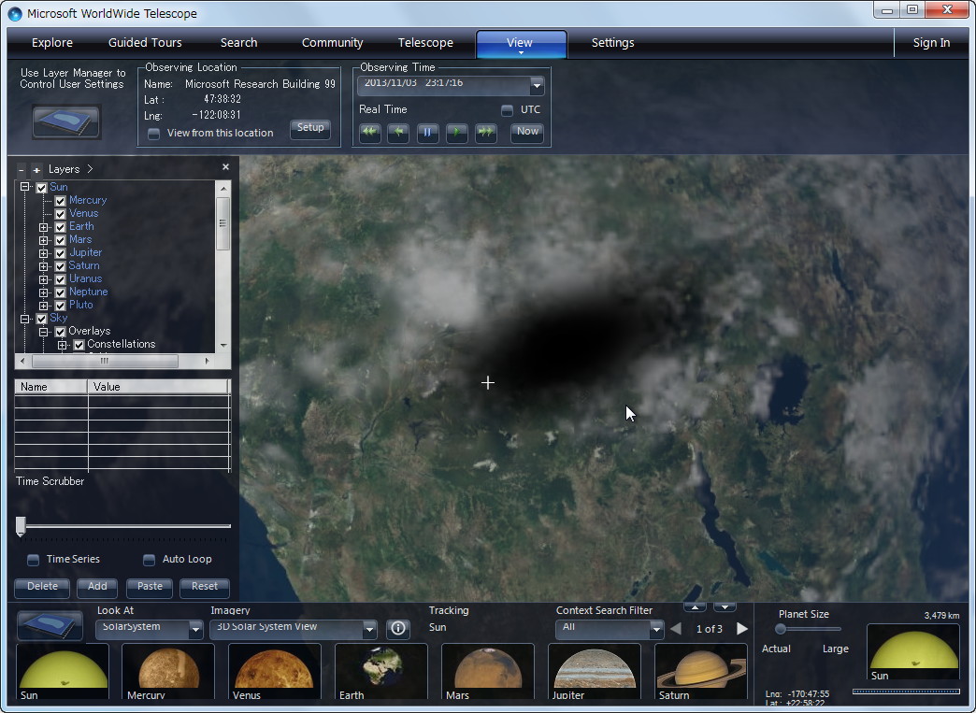This screenshot has width=976, height=713.
Task: Pause time playback in Observing Time panel
Action: tap(427, 133)
